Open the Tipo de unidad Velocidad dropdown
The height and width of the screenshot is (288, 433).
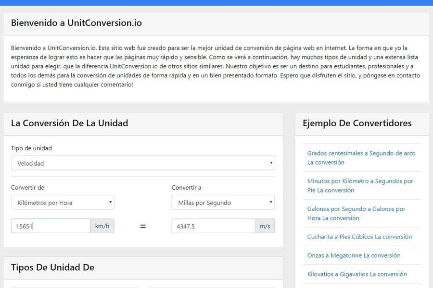(143, 163)
